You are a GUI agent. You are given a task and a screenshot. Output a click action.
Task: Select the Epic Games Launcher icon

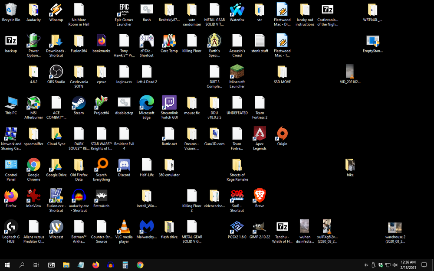click(124, 10)
